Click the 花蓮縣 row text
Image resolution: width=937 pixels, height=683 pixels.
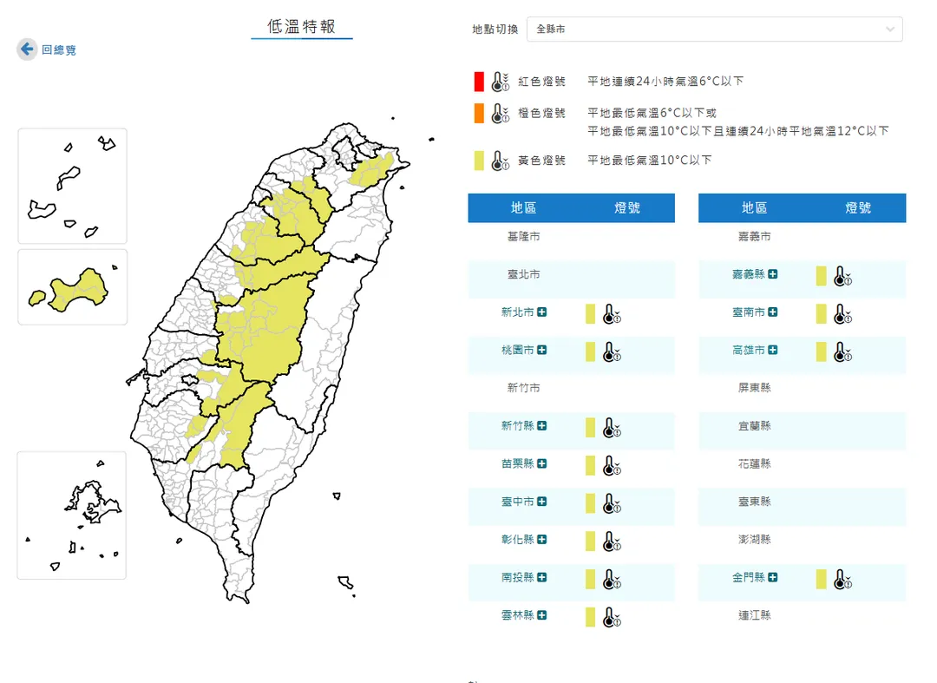pyautogui.click(x=754, y=463)
